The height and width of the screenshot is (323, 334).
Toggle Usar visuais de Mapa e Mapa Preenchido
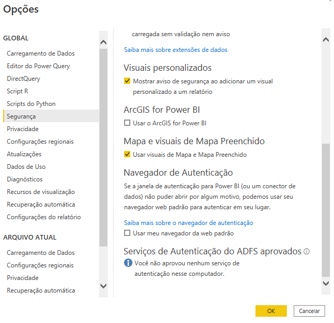coord(127,154)
